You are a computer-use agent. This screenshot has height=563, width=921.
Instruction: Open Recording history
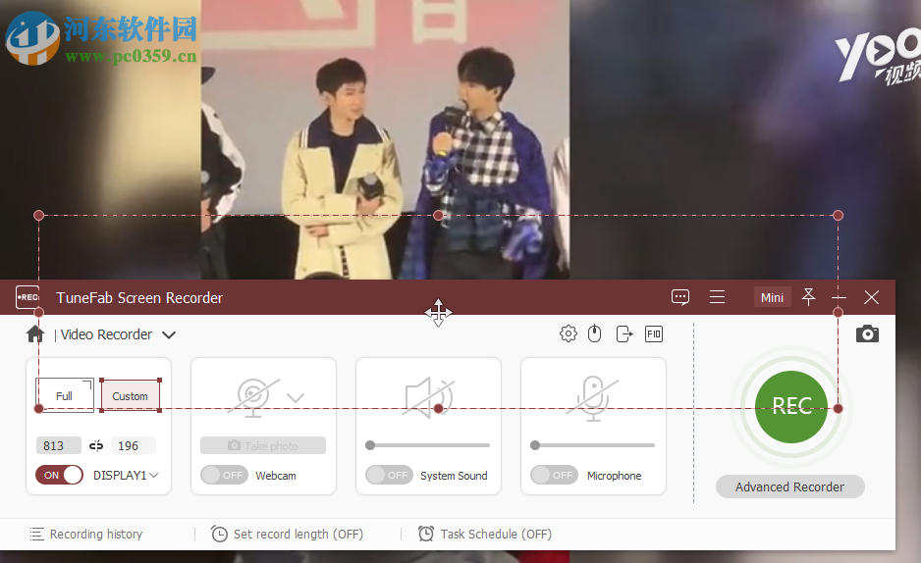click(x=86, y=535)
